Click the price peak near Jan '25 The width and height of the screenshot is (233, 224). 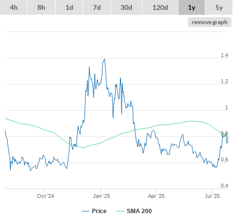(x=105, y=59)
